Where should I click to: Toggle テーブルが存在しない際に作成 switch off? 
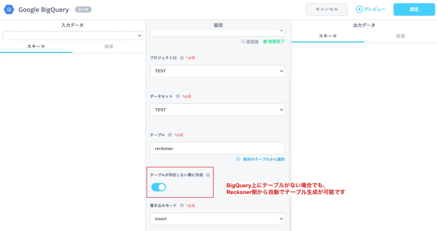pyautogui.click(x=159, y=187)
